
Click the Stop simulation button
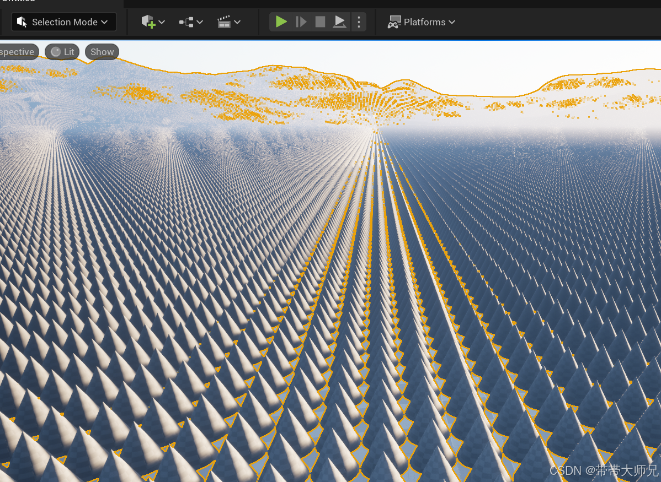tap(321, 21)
